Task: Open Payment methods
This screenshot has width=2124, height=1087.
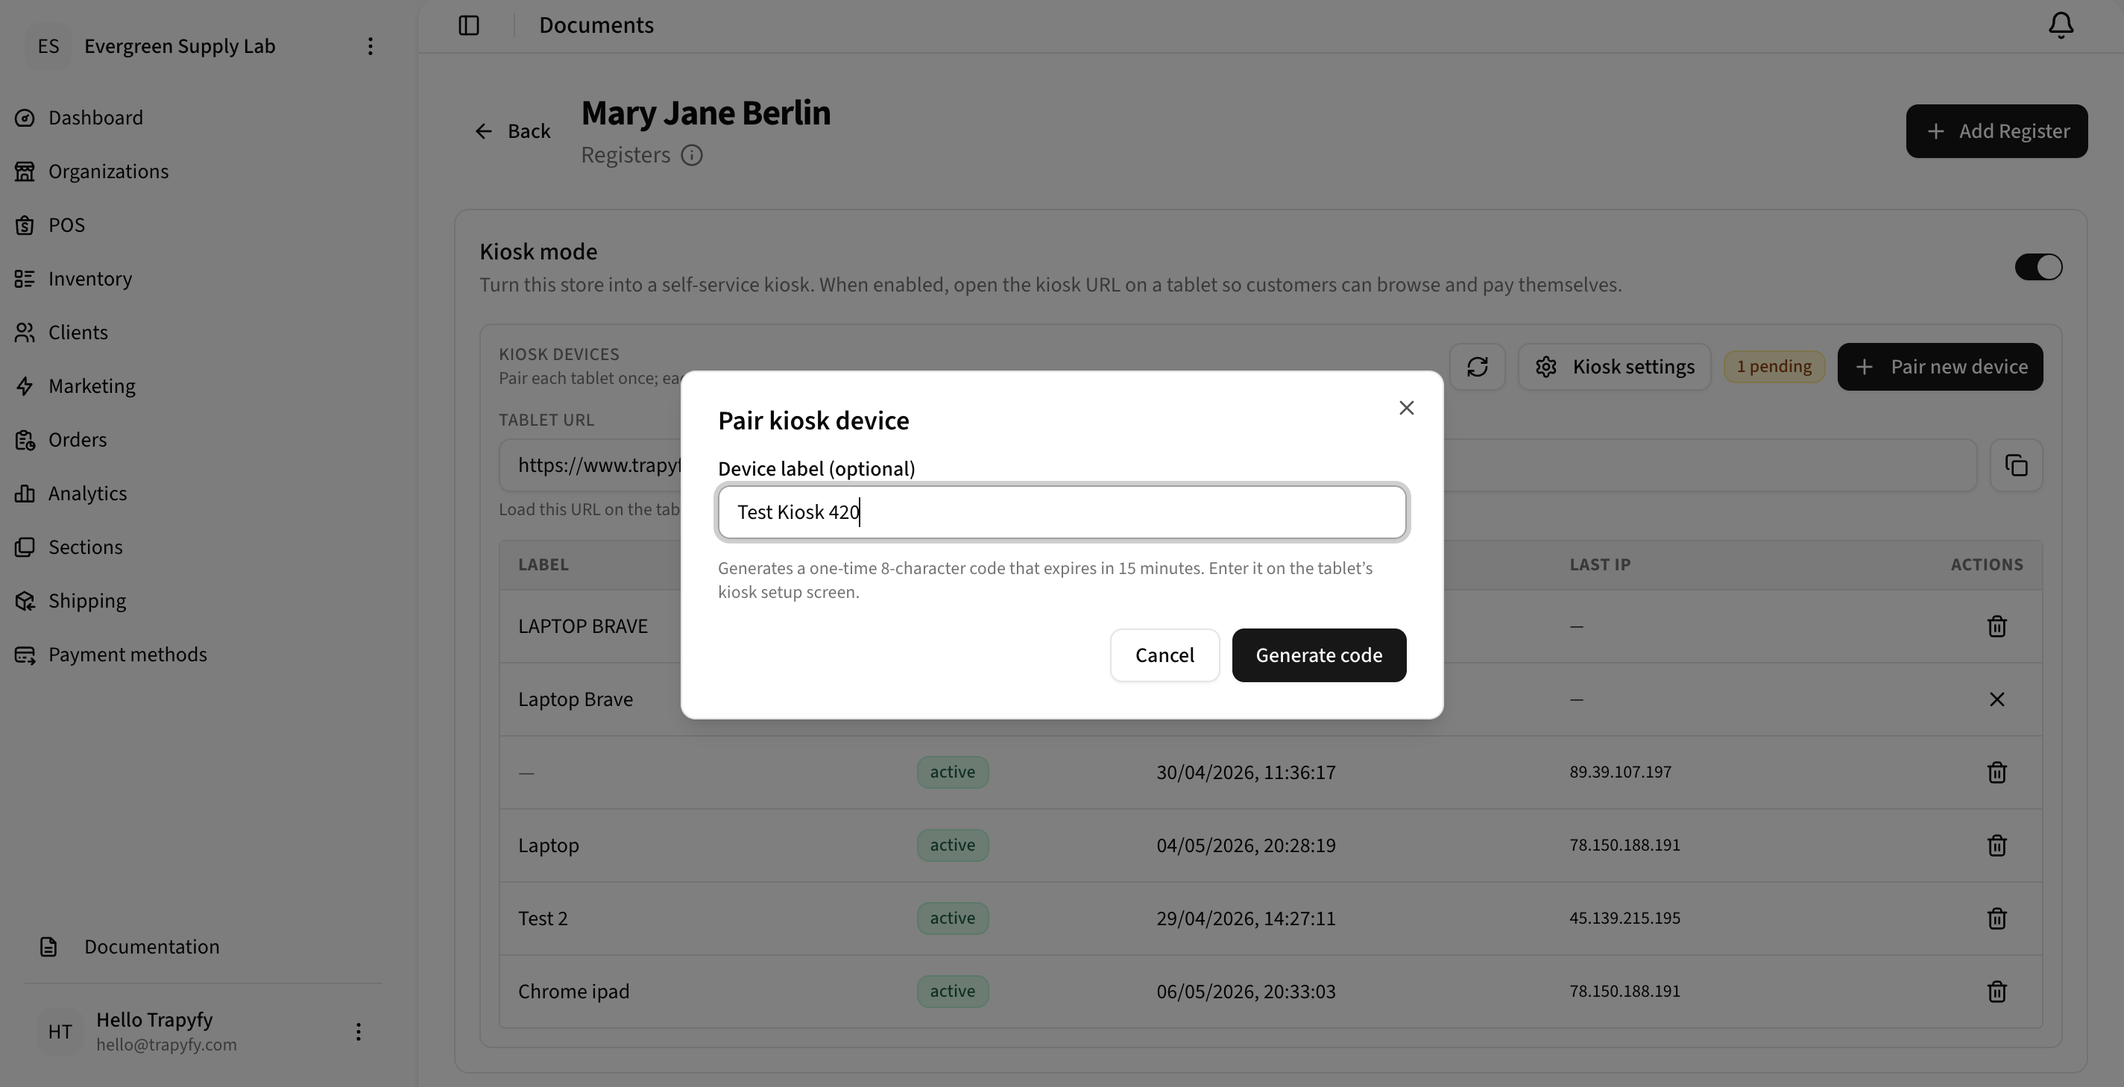Action: 127,654
